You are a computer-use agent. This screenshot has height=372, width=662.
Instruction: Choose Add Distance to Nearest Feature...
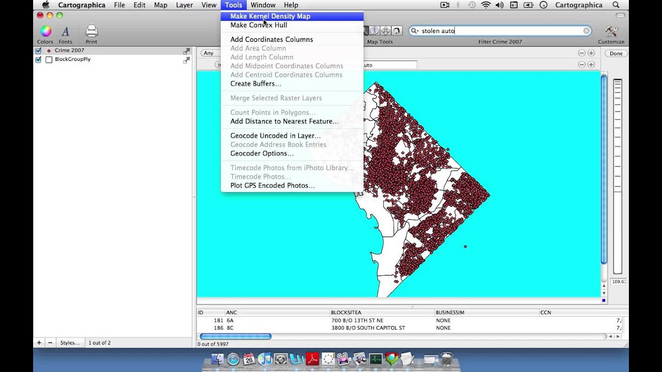tap(292, 121)
